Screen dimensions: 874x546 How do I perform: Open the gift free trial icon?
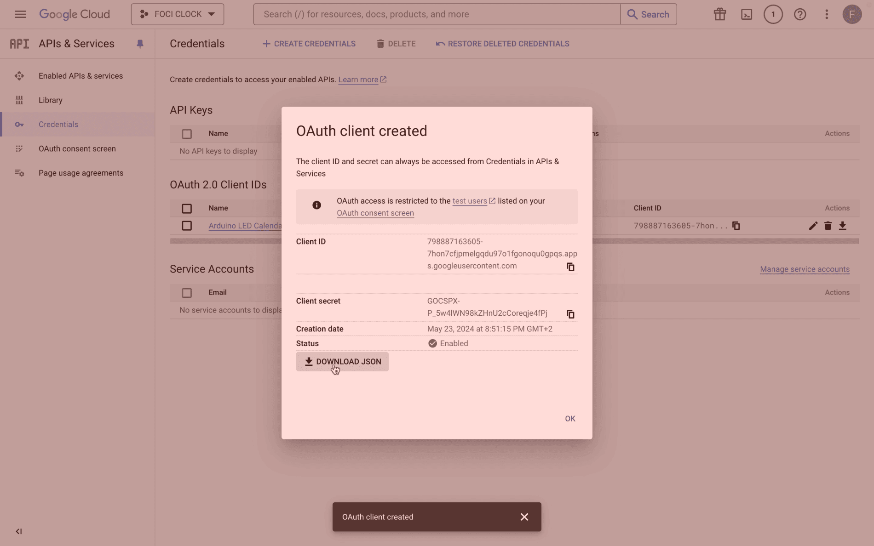[720, 14]
